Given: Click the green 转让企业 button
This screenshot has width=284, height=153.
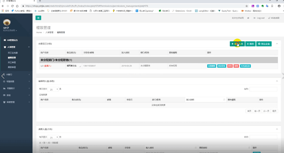Looking at the screenshot, I should coord(264,44).
